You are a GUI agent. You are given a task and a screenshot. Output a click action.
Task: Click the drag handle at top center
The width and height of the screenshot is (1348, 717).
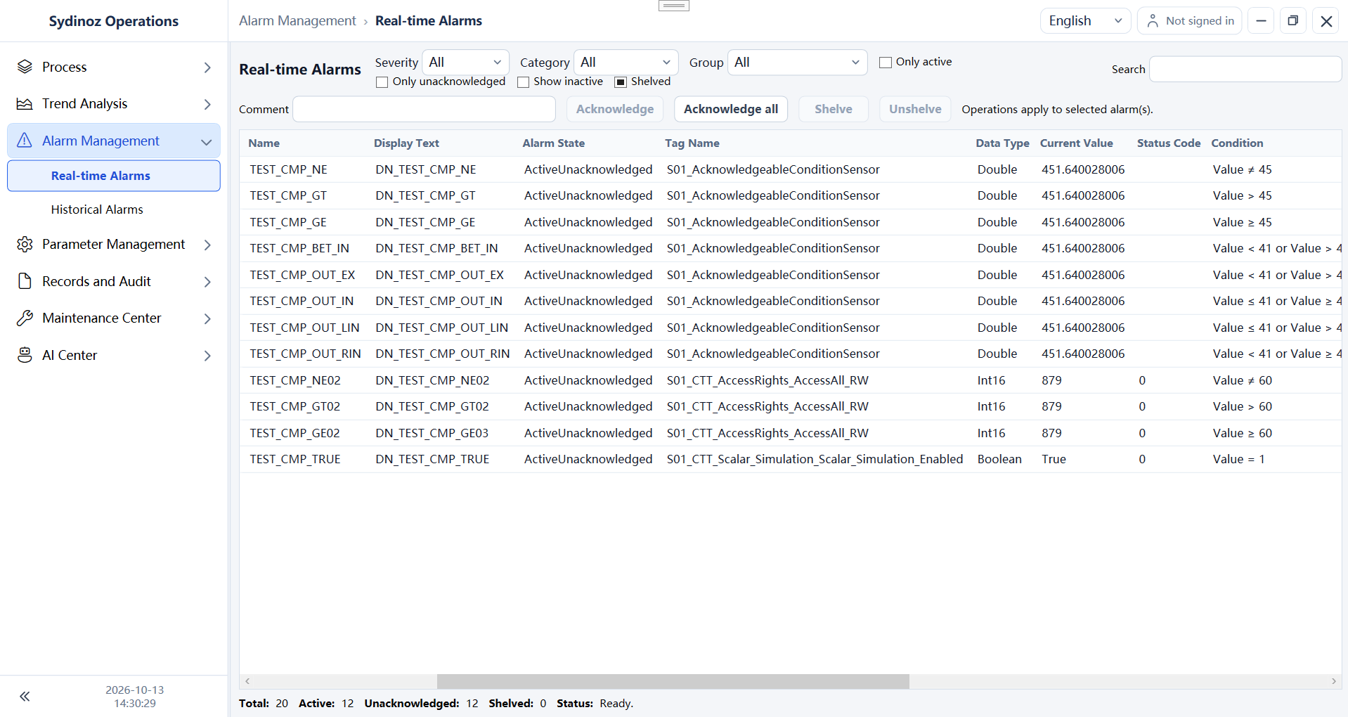pyautogui.click(x=674, y=6)
